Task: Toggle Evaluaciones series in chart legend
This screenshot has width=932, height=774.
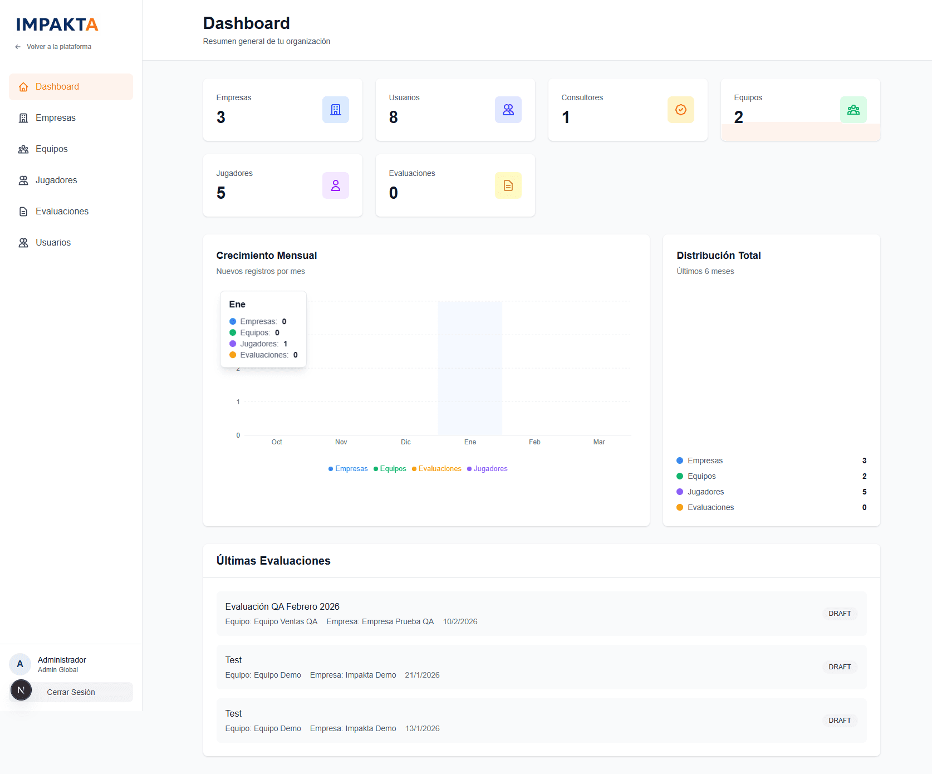Action: coord(436,469)
